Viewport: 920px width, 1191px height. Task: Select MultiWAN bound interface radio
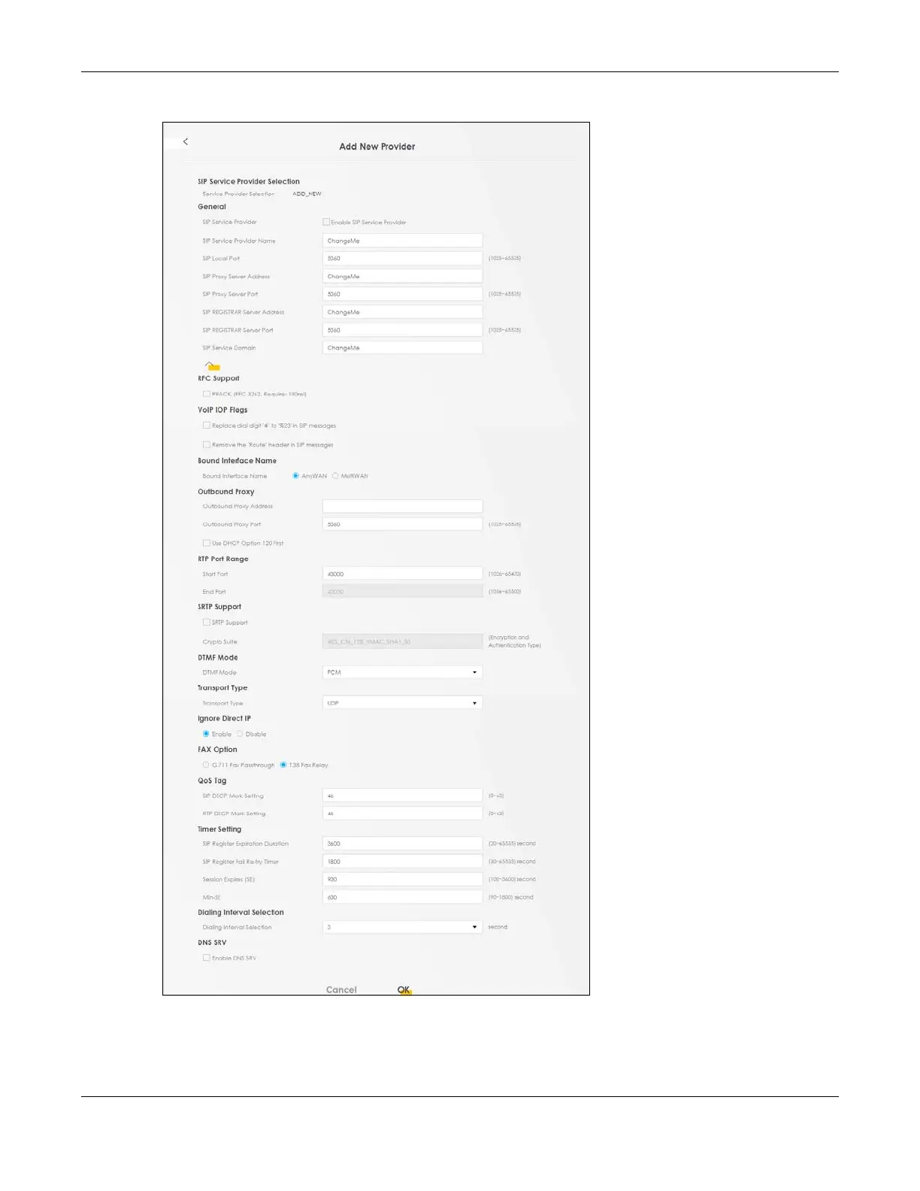pos(335,476)
